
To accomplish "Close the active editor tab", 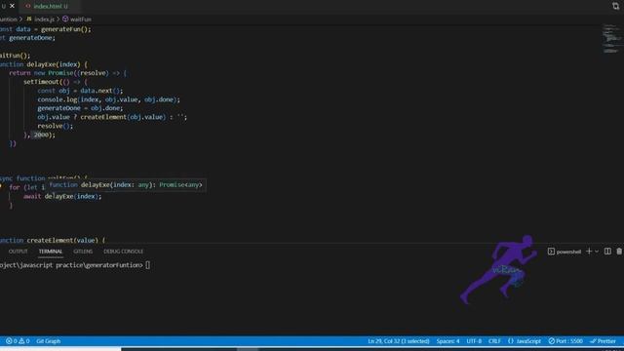I will (12, 6).
